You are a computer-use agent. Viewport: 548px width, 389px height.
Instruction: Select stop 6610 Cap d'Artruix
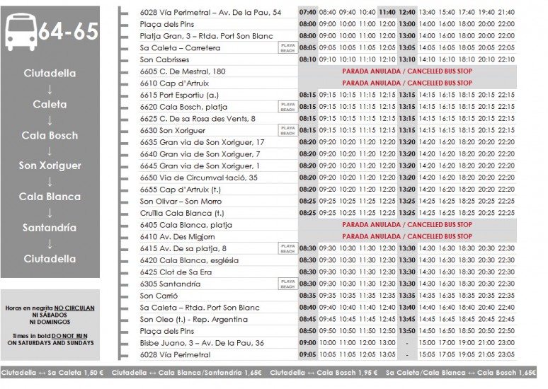pyautogui.click(x=174, y=83)
